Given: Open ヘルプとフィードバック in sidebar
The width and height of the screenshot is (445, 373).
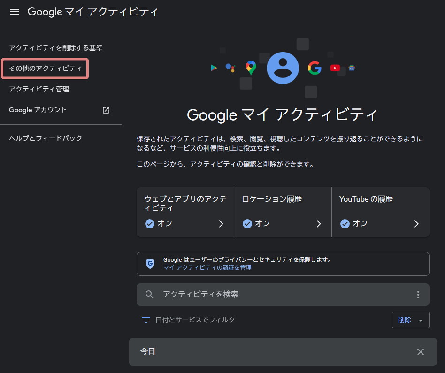Looking at the screenshot, I should tap(46, 138).
